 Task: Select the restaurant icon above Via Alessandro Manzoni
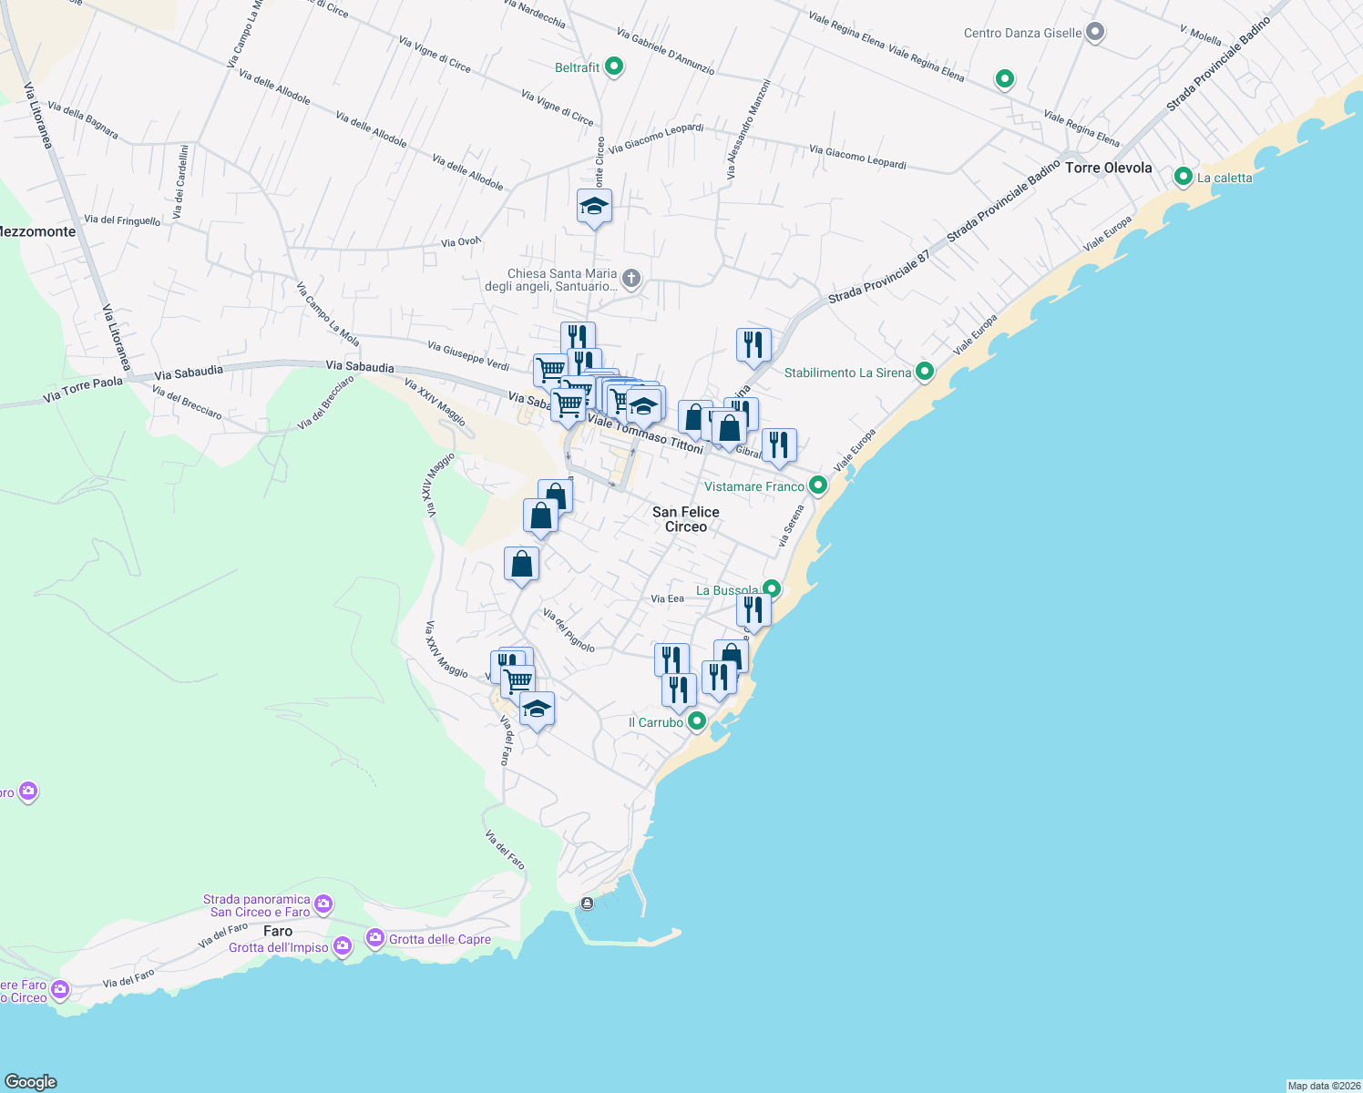pos(753,344)
